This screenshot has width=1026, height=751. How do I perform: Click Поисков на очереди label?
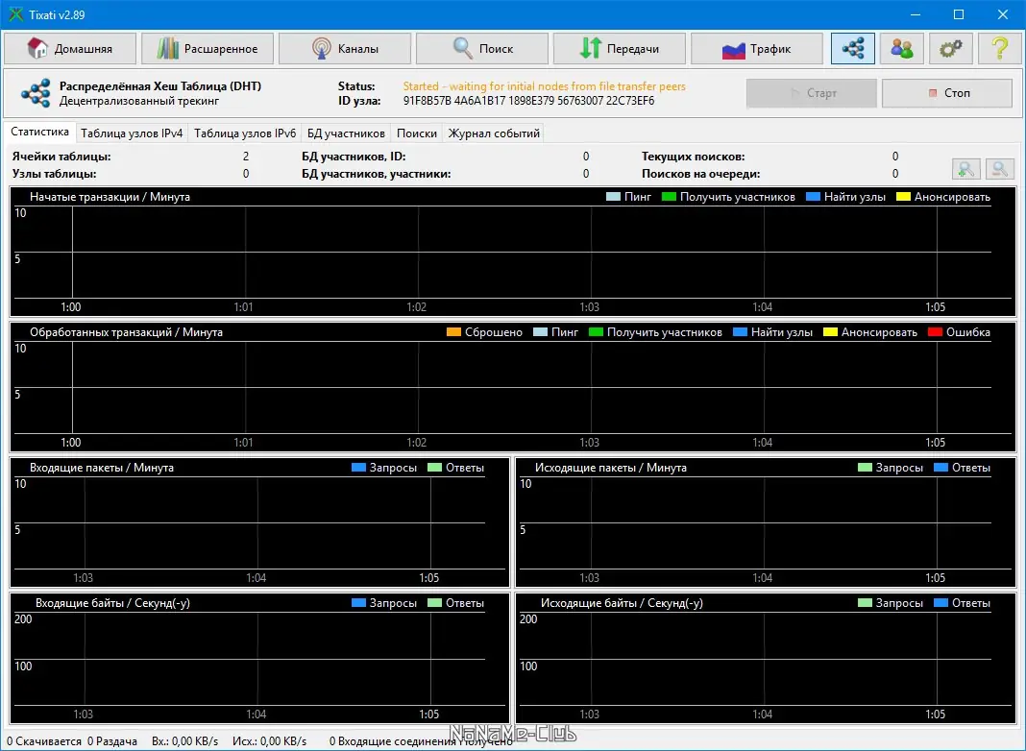[700, 174]
